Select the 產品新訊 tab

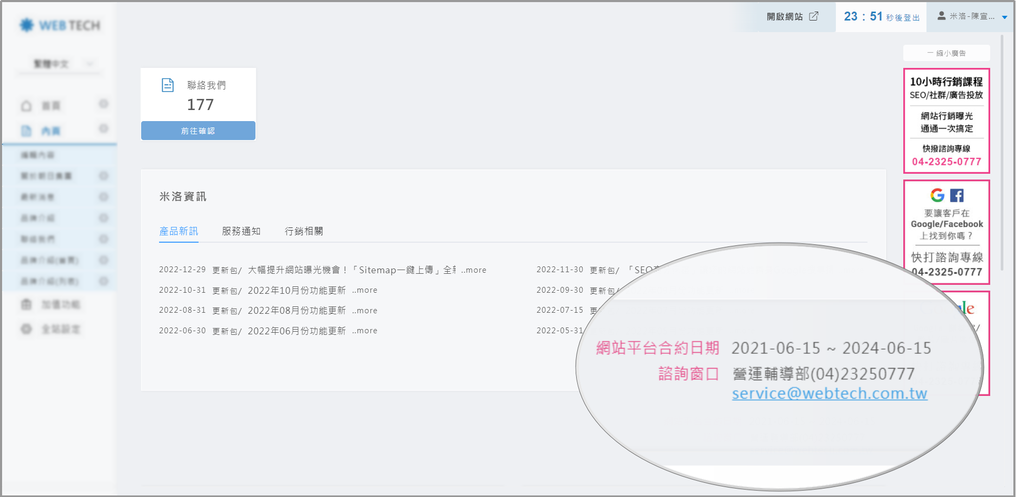tap(179, 231)
